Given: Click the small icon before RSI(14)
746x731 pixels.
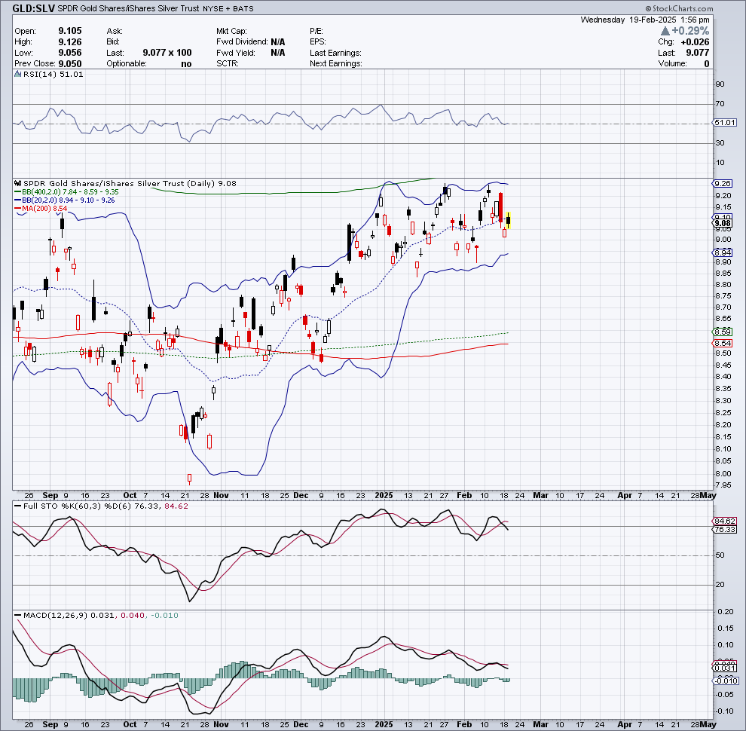Looking at the screenshot, I should coord(18,75).
